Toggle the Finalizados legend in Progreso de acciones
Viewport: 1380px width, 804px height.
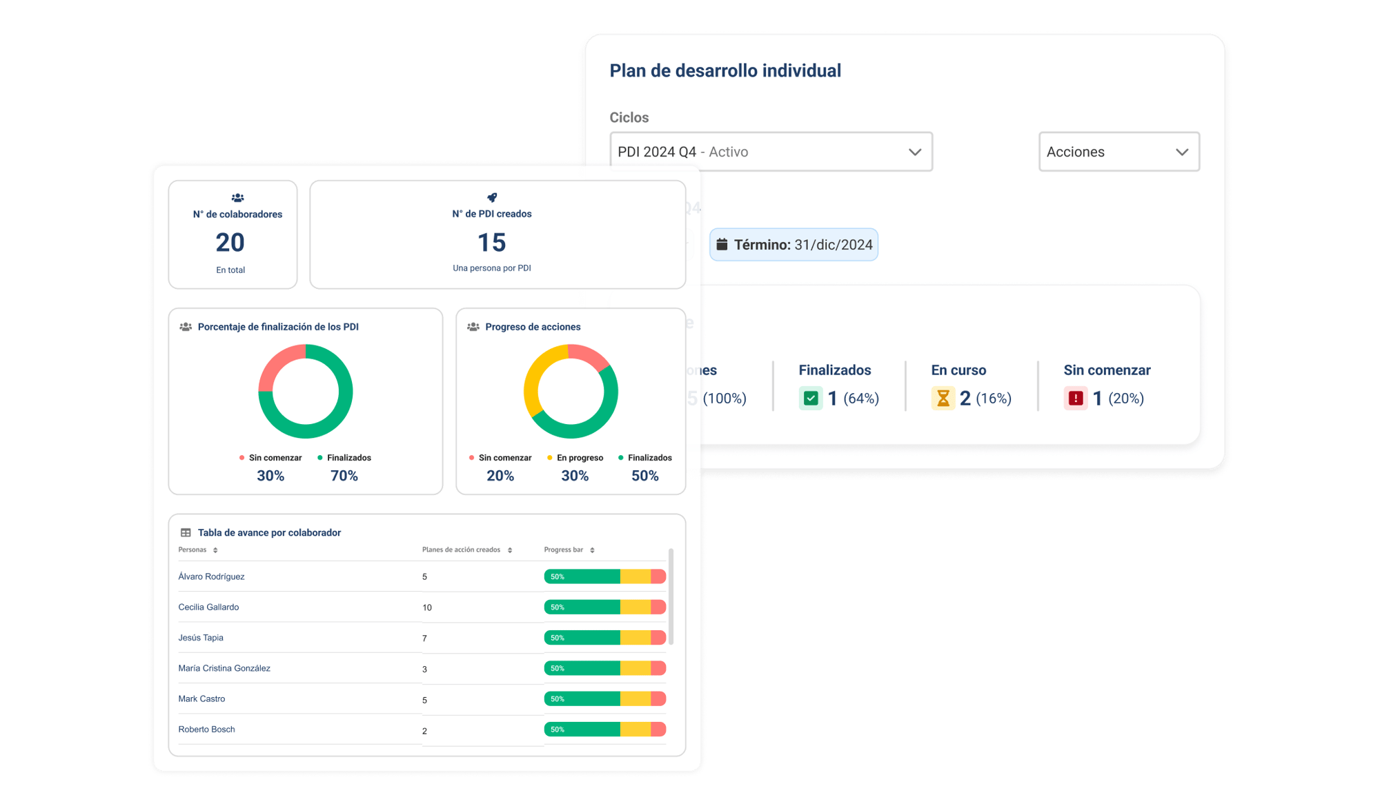(x=645, y=458)
